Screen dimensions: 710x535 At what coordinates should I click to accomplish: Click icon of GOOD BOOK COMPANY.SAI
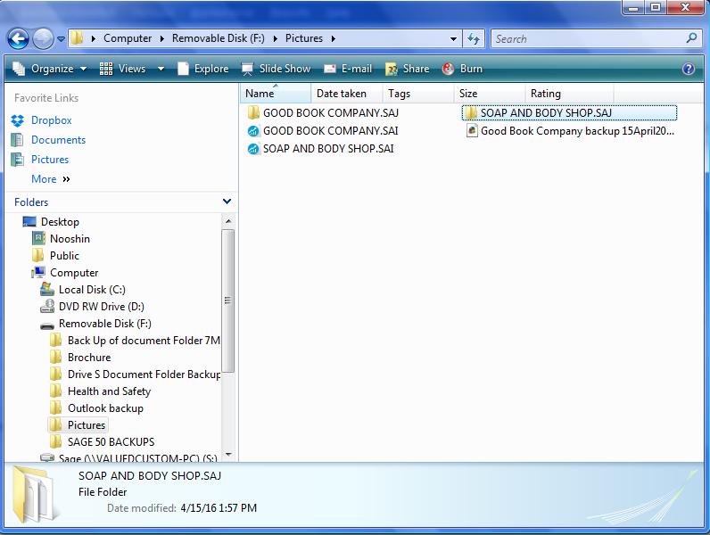click(253, 131)
